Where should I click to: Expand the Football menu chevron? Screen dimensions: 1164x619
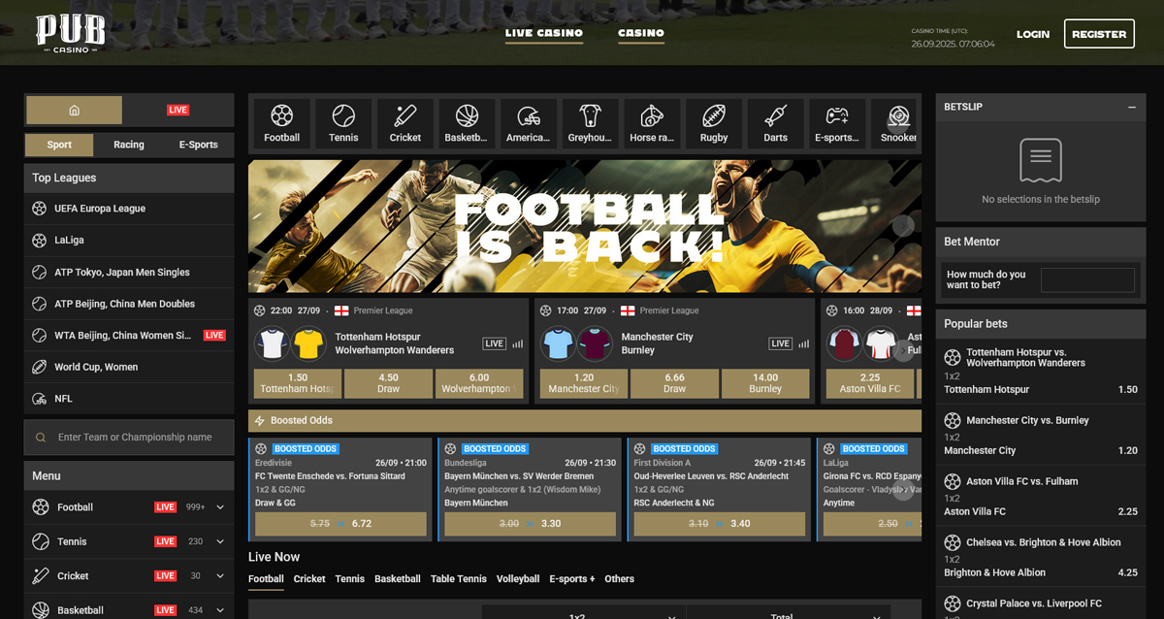coord(220,507)
